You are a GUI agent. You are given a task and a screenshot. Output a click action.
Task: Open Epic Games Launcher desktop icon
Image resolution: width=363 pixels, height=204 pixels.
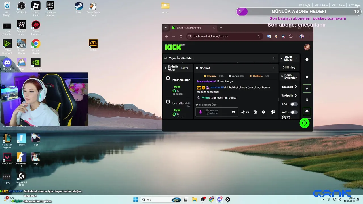(50, 8)
